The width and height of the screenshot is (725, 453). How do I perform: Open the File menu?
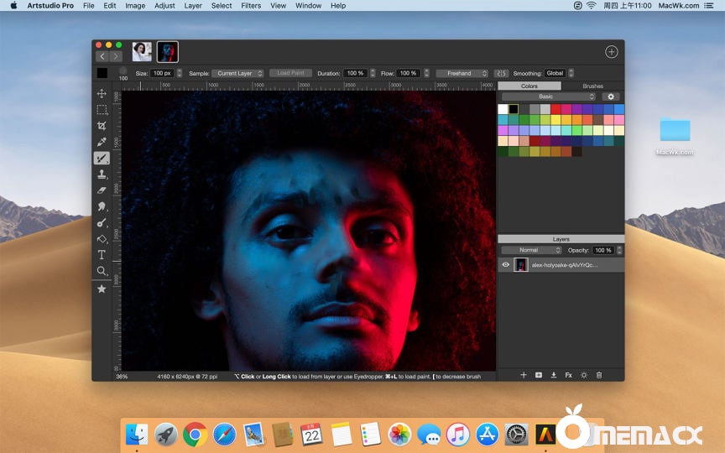tap(88, 6)
